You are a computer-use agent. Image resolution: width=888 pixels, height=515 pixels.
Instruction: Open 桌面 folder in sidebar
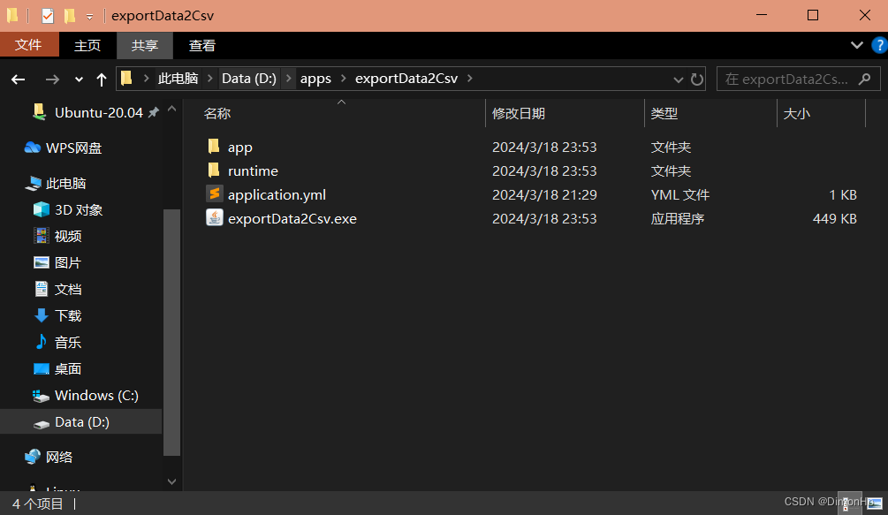(68, 369)
